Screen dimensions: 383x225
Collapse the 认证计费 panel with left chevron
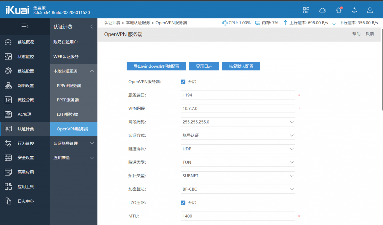[92, 27]
